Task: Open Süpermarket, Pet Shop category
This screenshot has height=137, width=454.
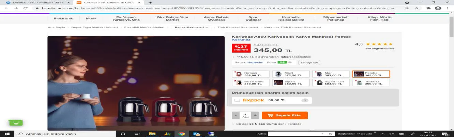Action: 336,19
